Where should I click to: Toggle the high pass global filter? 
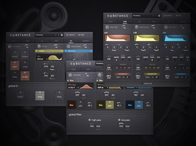(90, 120)
